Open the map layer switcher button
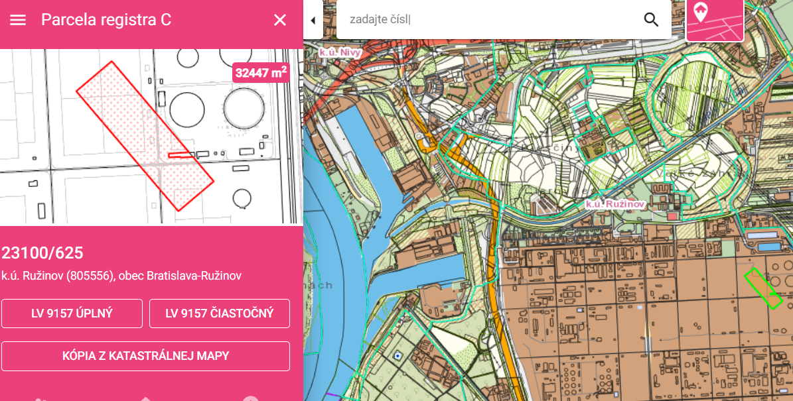The height and width of the screenshot is (401, 793). (x=714, y=20)
